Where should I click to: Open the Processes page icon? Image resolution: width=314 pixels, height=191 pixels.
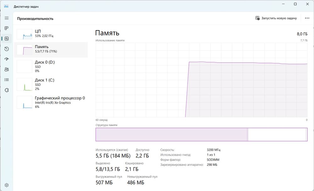[x=7, y=28]
